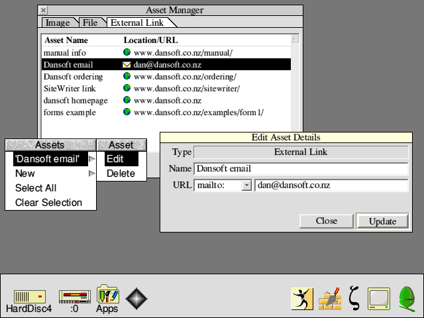
Task: Click the scroll up arrow in asset list
Action: click(x=295, y=38)
